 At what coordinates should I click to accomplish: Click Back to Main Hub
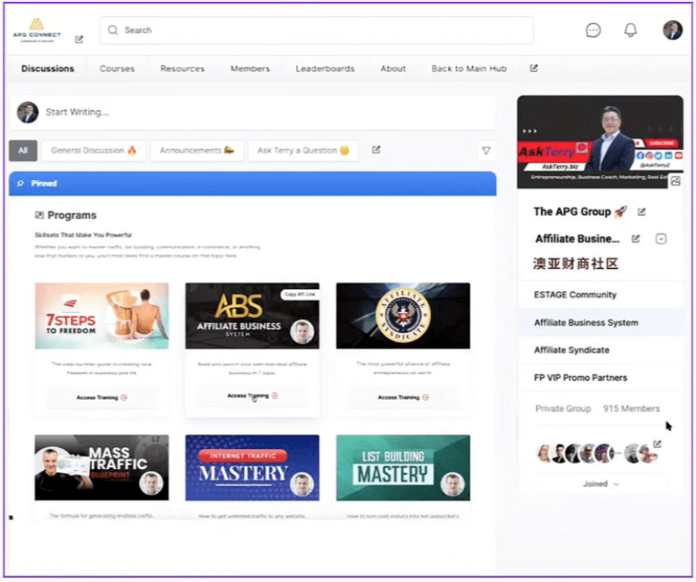pos(469,69)
